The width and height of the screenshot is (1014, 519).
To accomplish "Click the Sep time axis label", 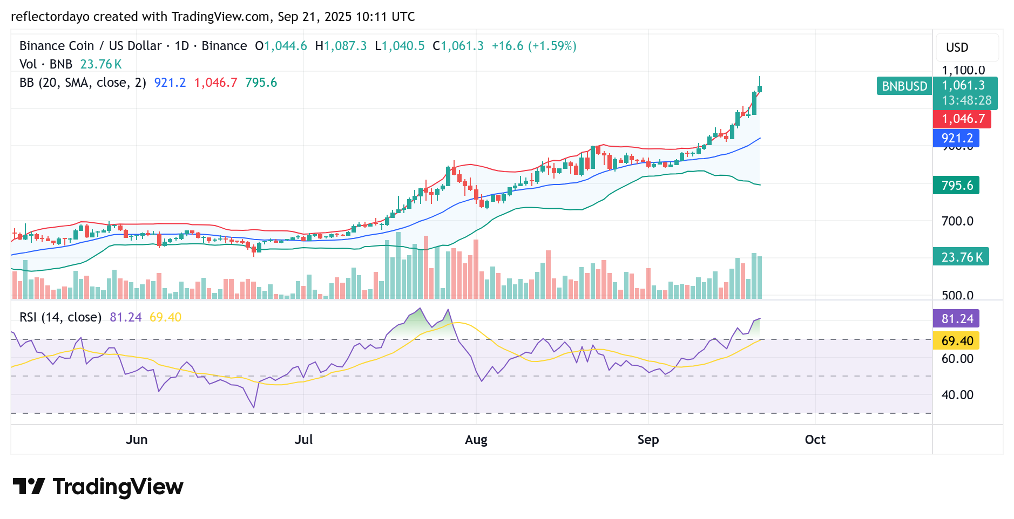I will coord(648,440).
